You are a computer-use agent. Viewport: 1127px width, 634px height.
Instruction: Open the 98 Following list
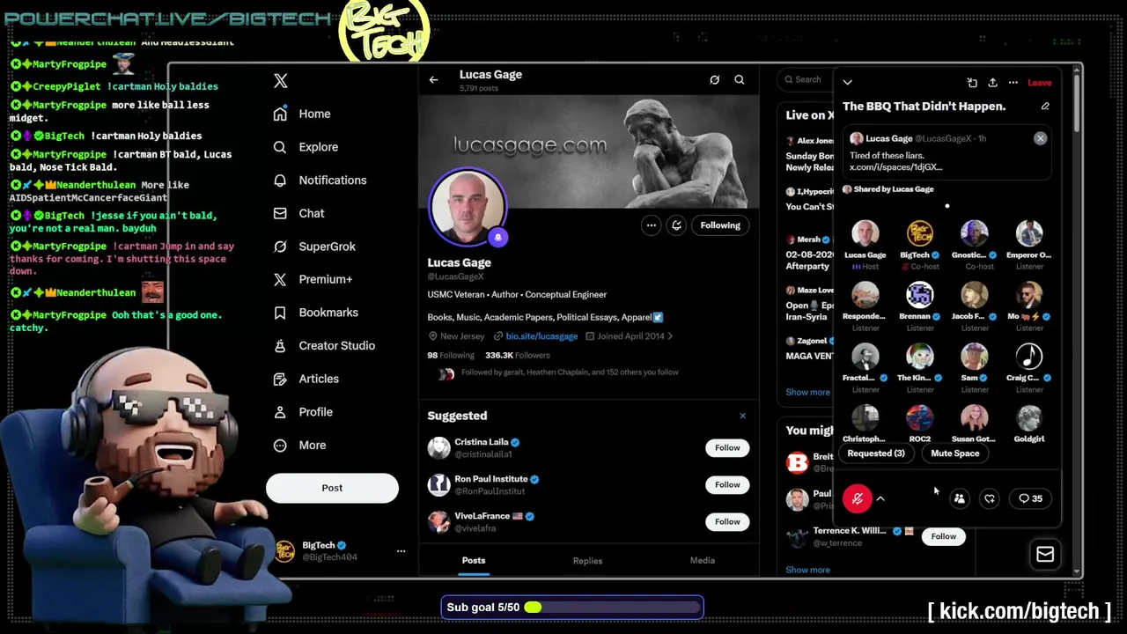point(451,355)
